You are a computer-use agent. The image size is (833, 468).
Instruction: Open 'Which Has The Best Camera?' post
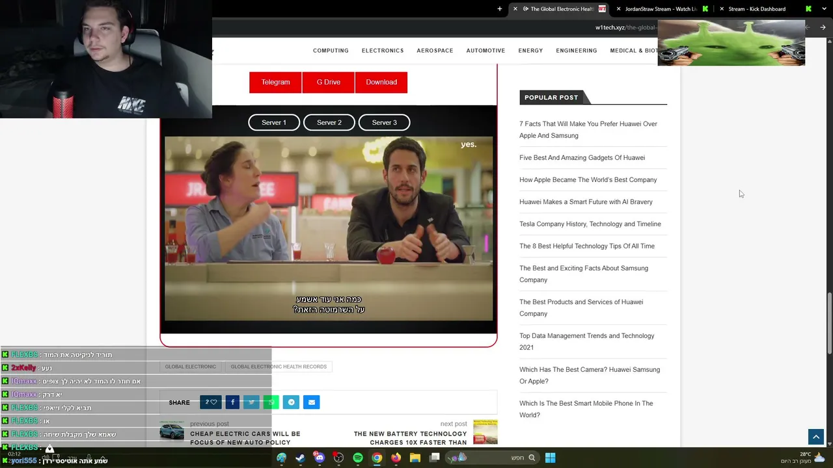tap(590, 375)
